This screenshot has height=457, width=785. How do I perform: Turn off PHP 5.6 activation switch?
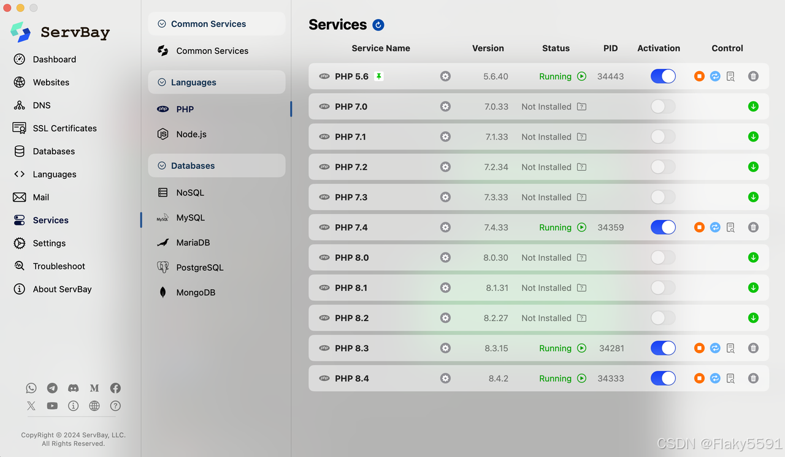point(663,77)
